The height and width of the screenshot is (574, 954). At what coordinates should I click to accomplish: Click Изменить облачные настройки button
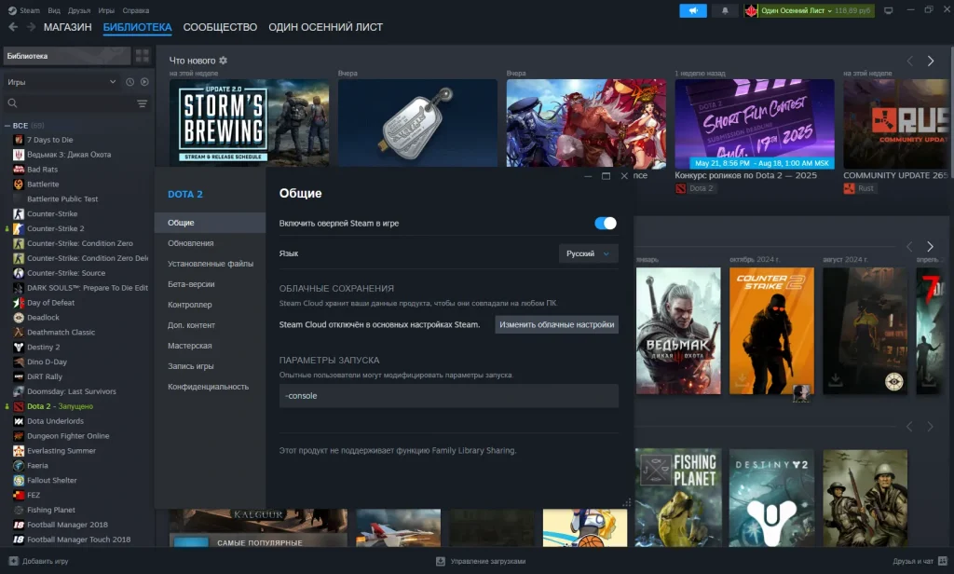[557, 325]
